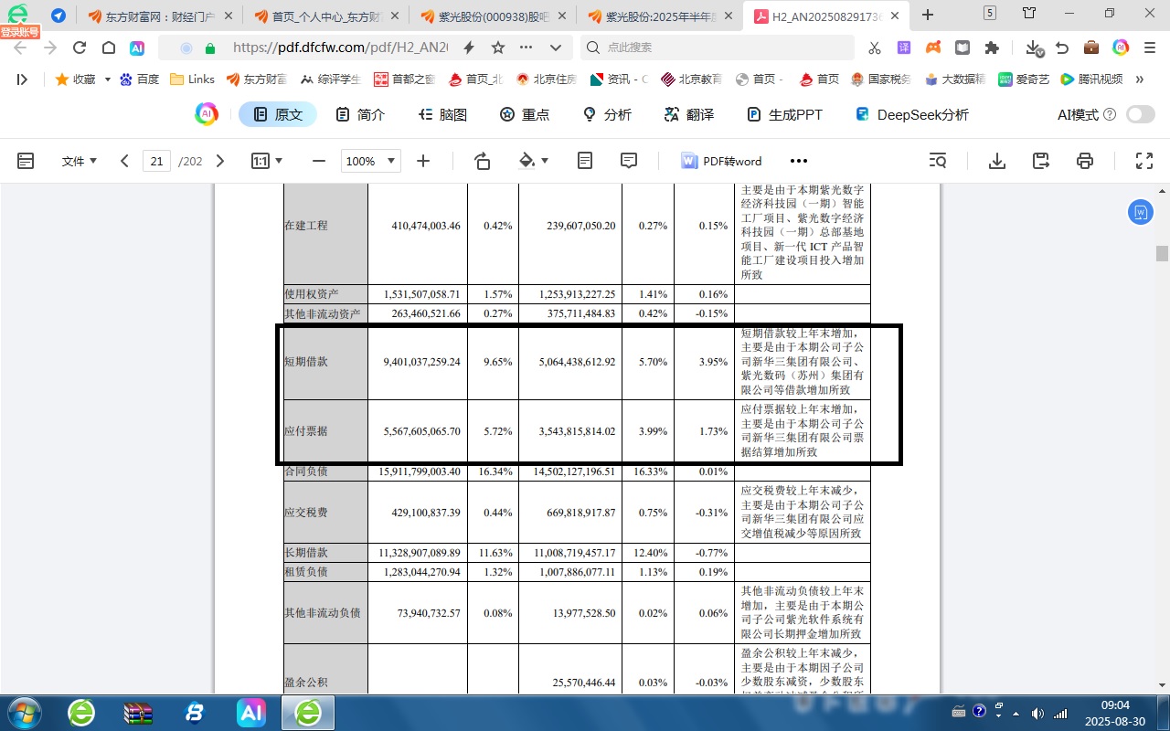Expand the highlight color dropdown arrow
The width and height of the screenshot is (1170, 731).
click(545, 161)
